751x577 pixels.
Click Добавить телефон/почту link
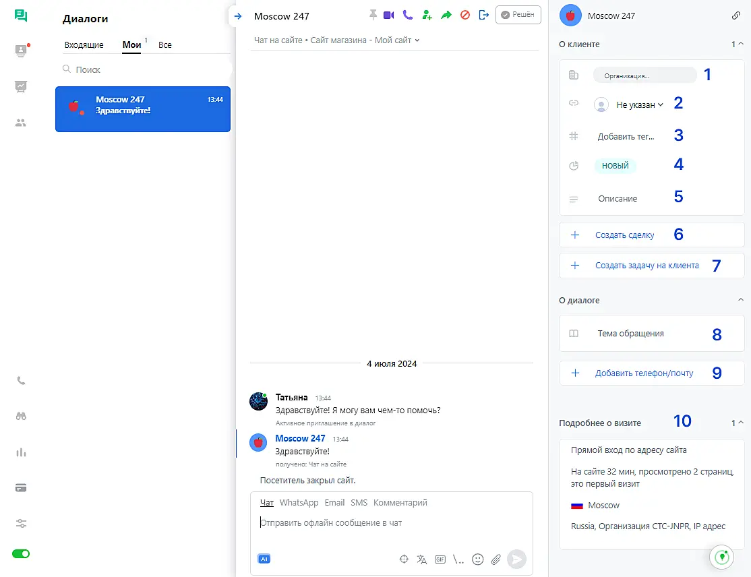(644, 373)
